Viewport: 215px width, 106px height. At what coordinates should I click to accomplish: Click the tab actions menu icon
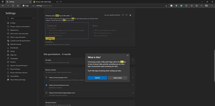pos(3,2)
